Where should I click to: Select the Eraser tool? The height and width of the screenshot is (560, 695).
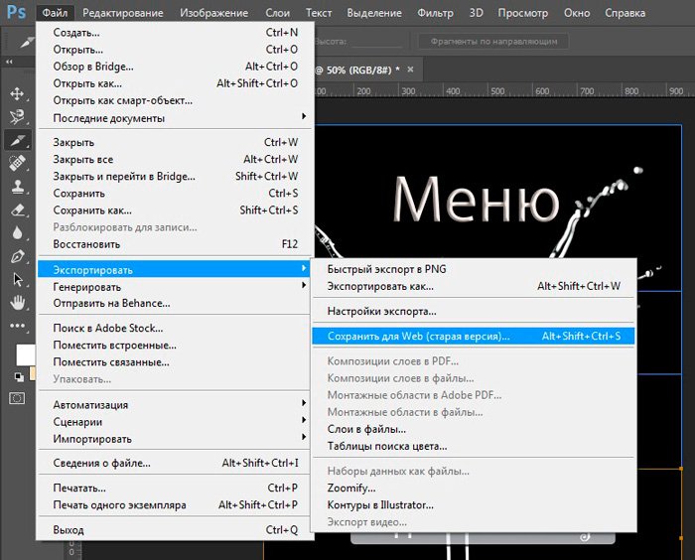[x=18, y=210]
